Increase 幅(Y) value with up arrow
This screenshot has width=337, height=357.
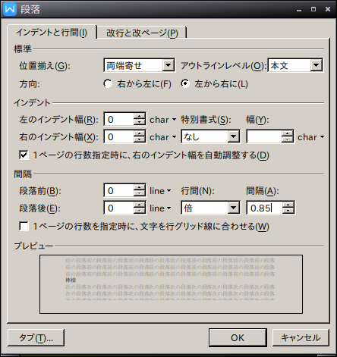[288, 133]
